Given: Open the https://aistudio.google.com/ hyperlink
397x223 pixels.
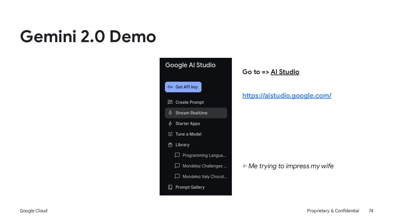Looking at the screenshot, I should pyautogui.click(x=287, y=96).
